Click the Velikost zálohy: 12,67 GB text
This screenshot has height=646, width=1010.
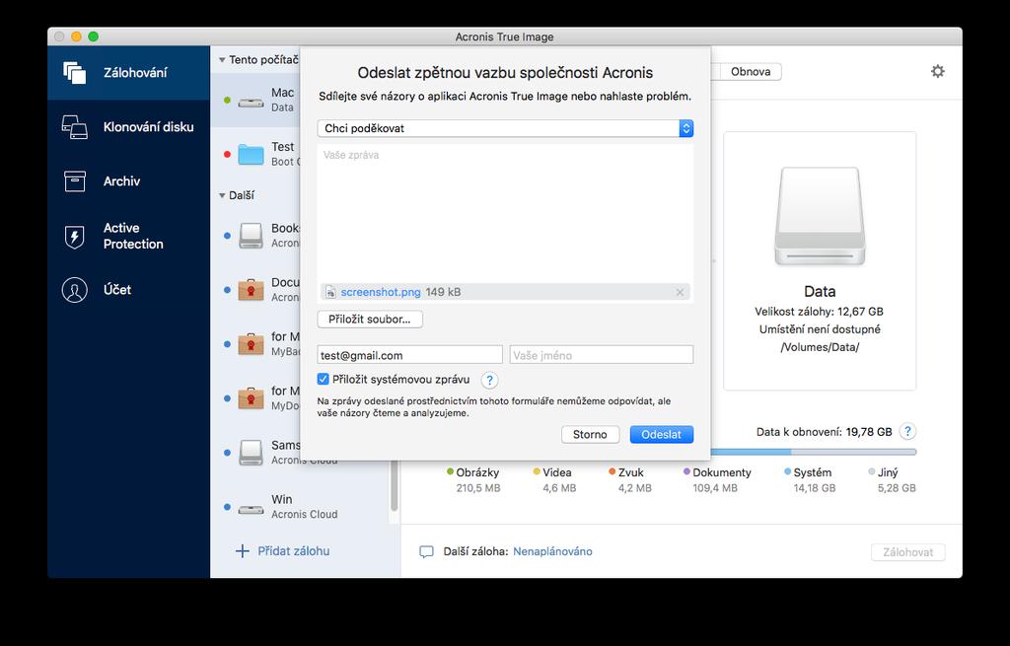[x=820, y=312]
